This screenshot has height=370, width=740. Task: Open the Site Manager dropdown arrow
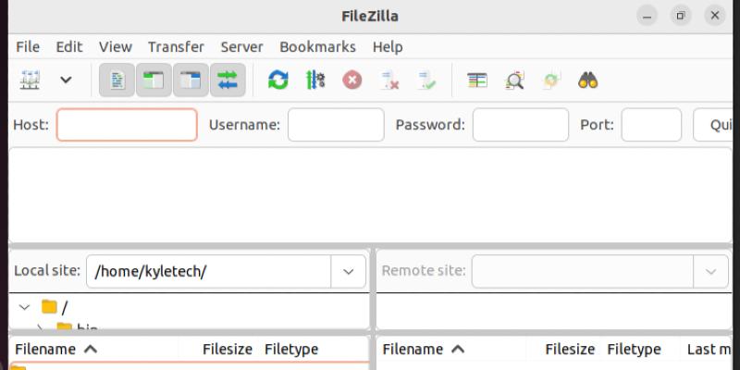pos(66,80)
